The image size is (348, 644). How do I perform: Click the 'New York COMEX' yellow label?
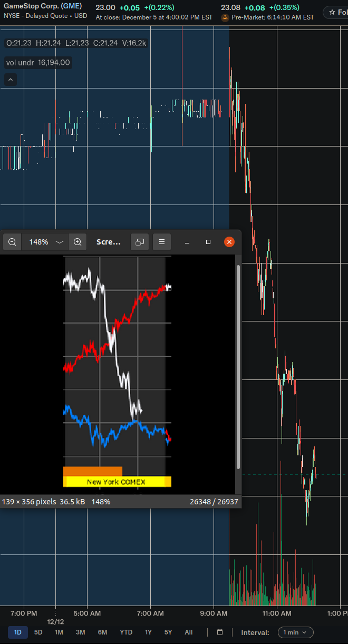pyautogui.click(x=116, y=482)
